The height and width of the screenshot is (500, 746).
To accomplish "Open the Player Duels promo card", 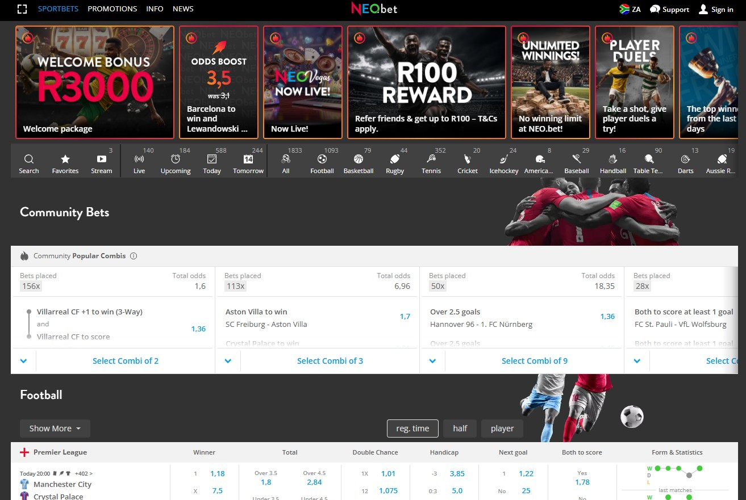I will tap(635, 82).
